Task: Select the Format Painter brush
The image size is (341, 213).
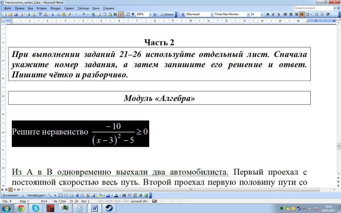Action: [x=69, y=14]
